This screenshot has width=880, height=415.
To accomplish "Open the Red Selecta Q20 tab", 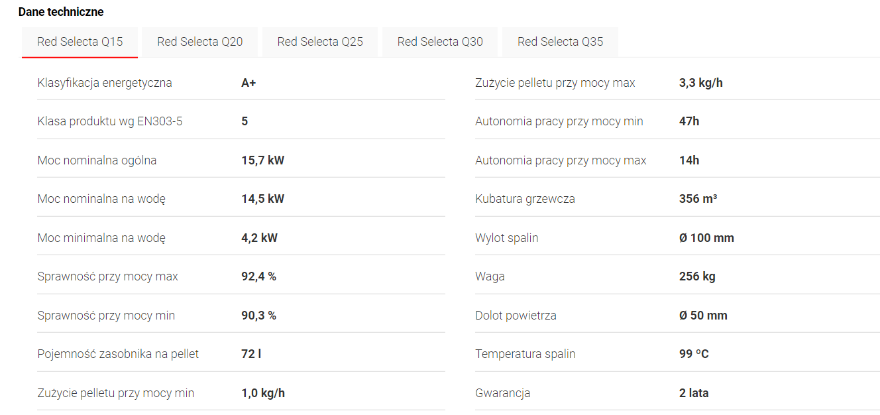I will [200, 42].
